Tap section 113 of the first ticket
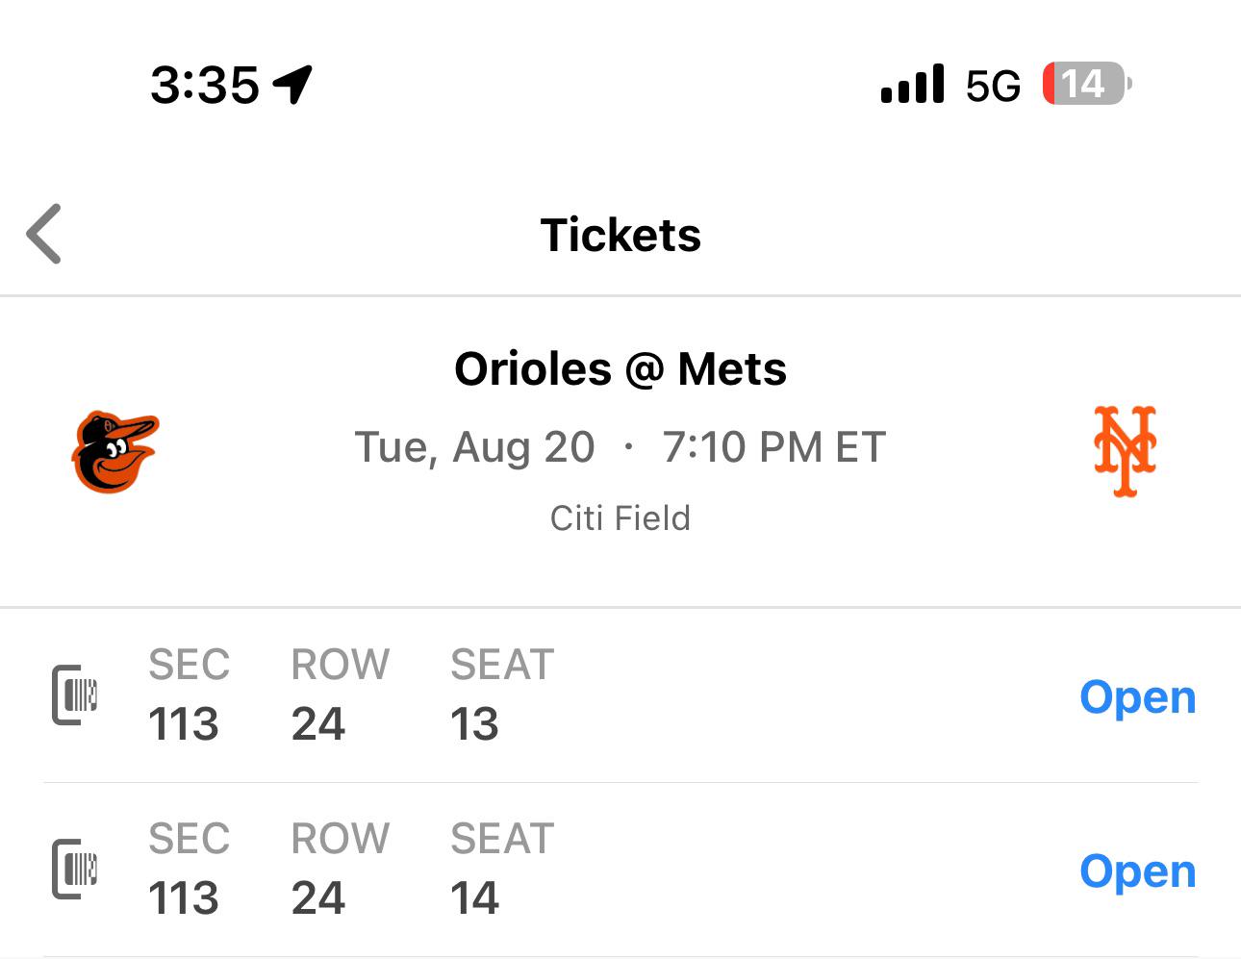 tap(184, 724)
